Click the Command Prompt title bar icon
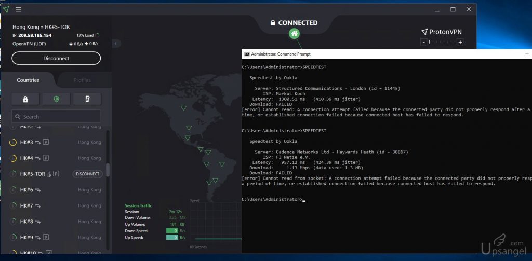The height and width of the screenshot is (261, 532). tap(247, 54)
